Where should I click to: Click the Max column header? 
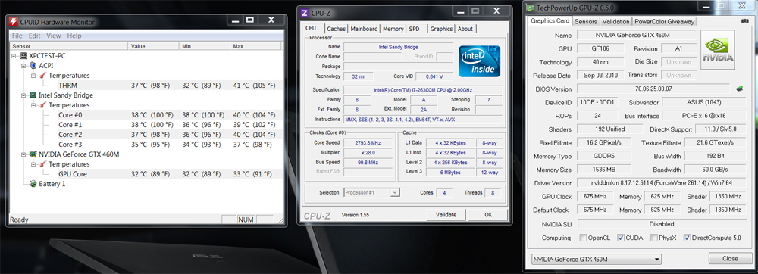pyautogui.click(x=255, y=46)
